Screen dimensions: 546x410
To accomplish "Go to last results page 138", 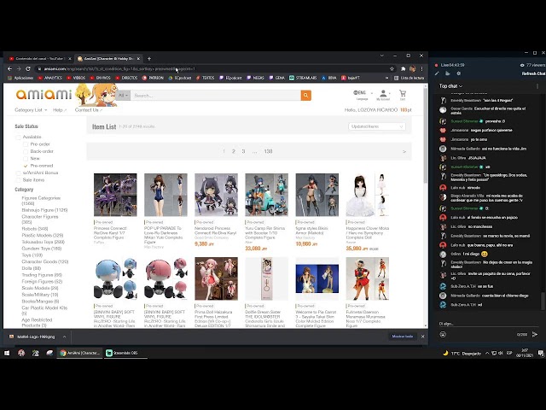I will point(268,151).
